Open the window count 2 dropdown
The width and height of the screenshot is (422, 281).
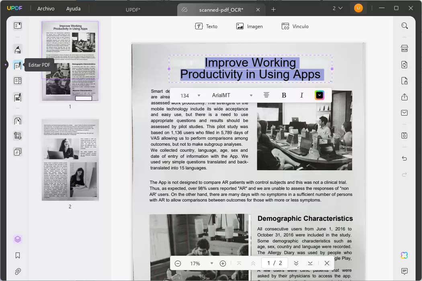pos(337,8)
